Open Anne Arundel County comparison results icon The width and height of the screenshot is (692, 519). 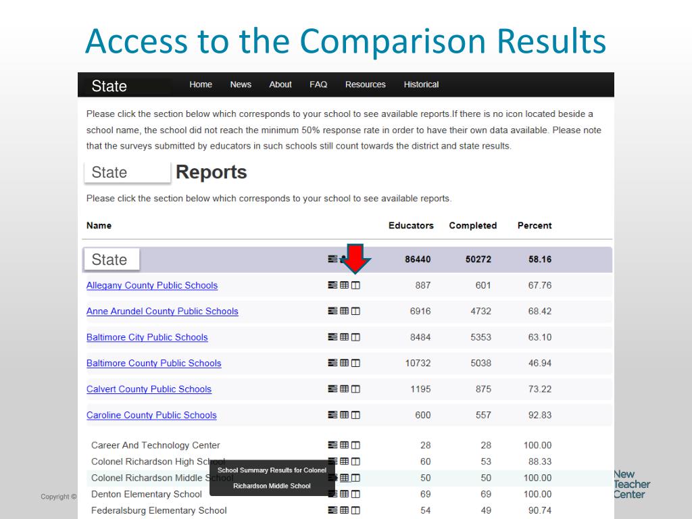point(355,311)
